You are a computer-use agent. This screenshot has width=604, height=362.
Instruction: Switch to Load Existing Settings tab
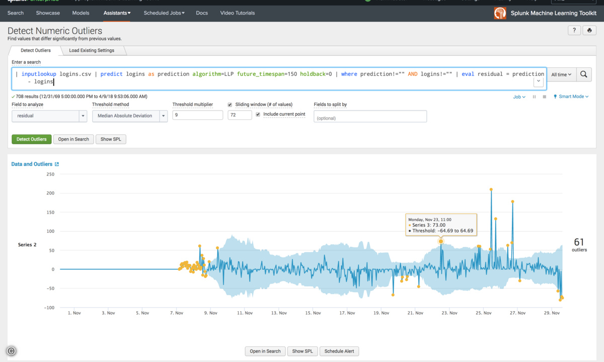click(x=92, y=50)
